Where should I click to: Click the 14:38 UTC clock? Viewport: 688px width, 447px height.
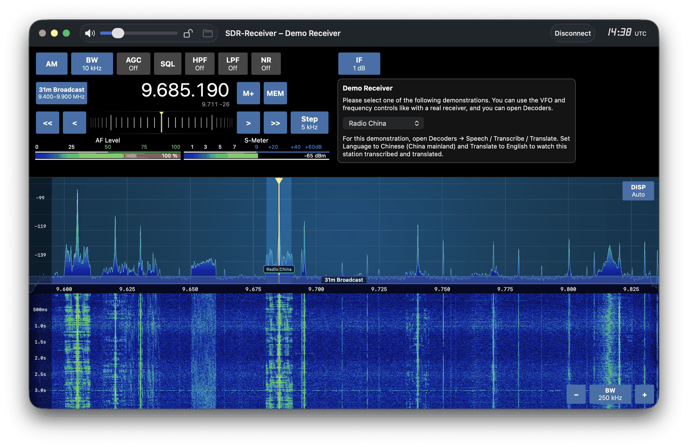pos(627,33)
